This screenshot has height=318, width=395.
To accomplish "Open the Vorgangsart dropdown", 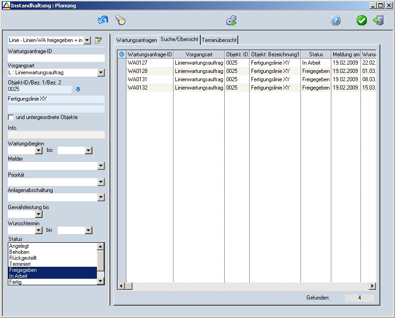I will pyautogui.click(x=101, y=73).
